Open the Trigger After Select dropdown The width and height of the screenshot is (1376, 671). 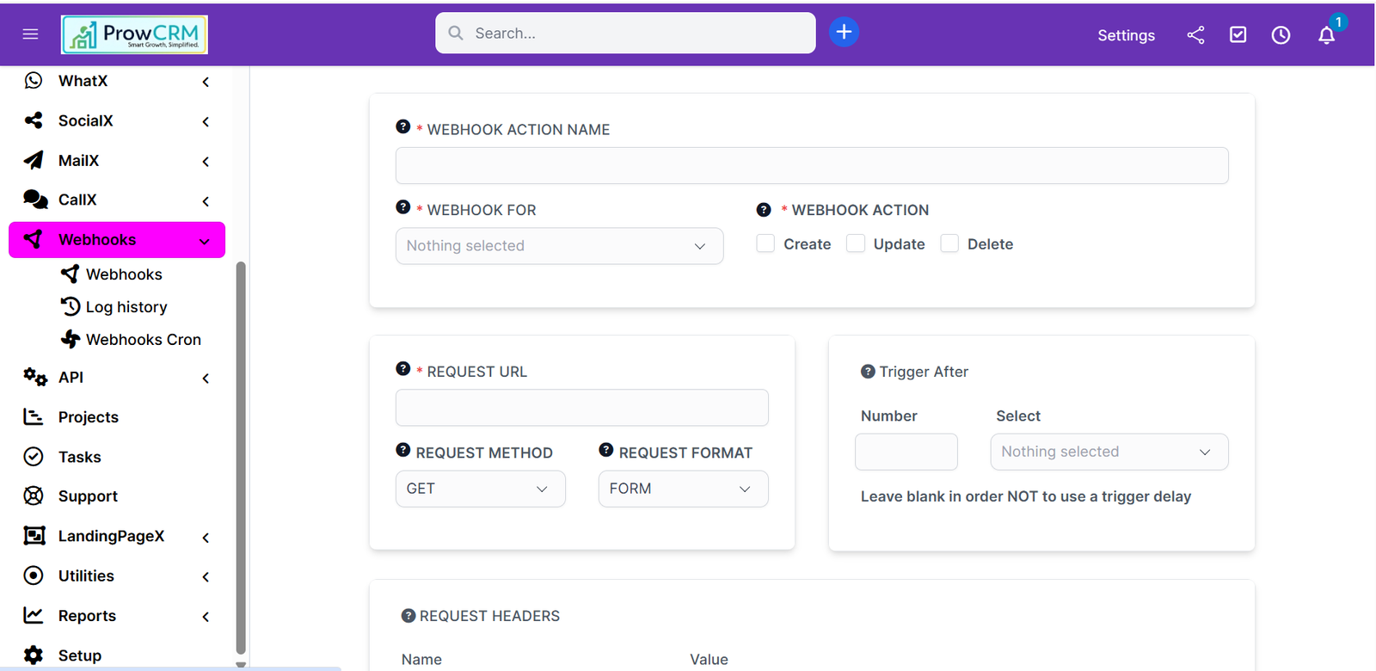[x=1109, y=452]
